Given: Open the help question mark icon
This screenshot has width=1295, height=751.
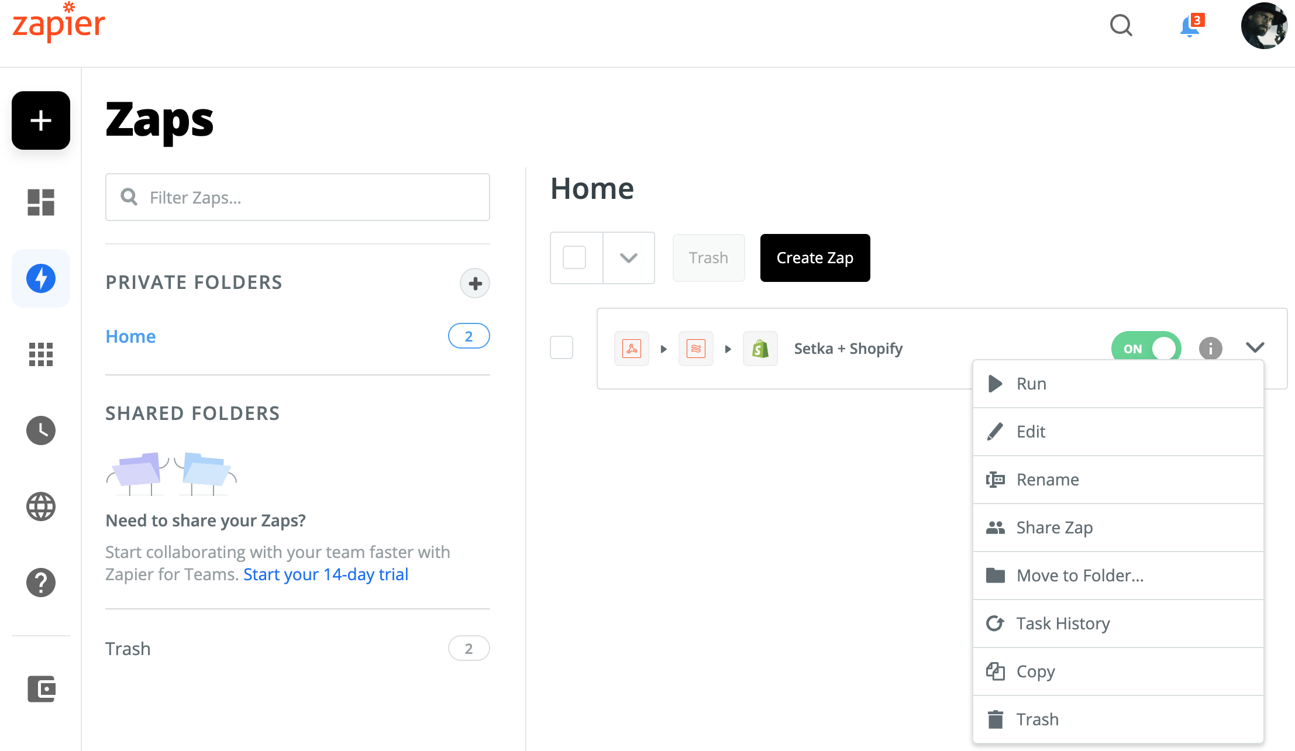Looking at the screenshot, I should (41, 583).
